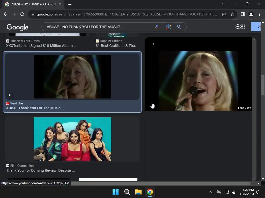
Task: Click Chrome icon in taskbar
Action: (x=150, y=192)
